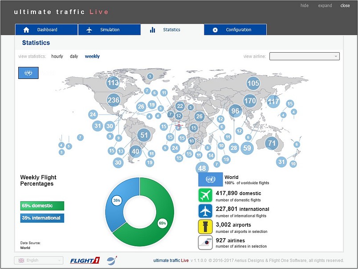Go to the Configuration tab
The width and height of the screenshot is (358, 269).
coord(236,30)
